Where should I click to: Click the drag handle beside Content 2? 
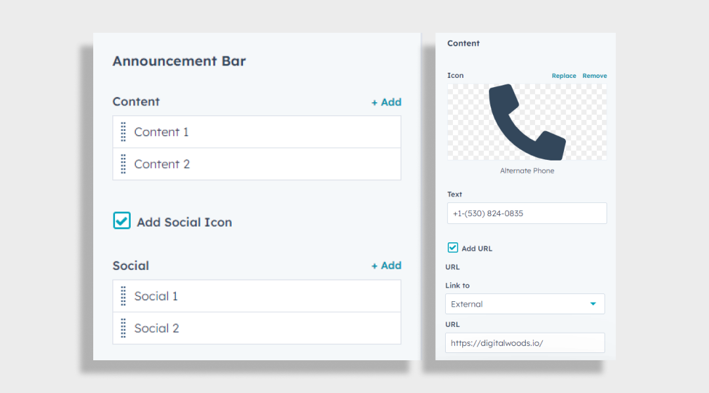(x=123, y=164)
